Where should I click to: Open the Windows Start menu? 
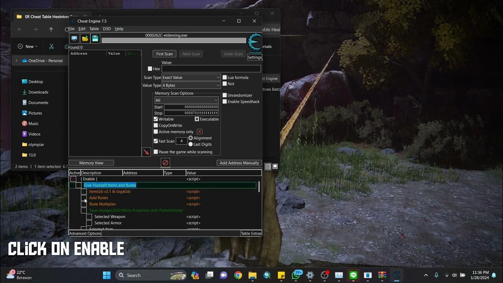pos(106,275)
